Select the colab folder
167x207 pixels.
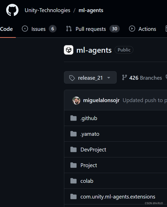pos(87,181)
